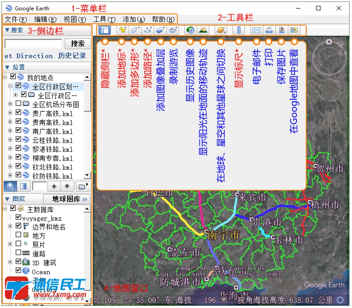
Task: Open the Get Directions link
Action: point(29,56)
